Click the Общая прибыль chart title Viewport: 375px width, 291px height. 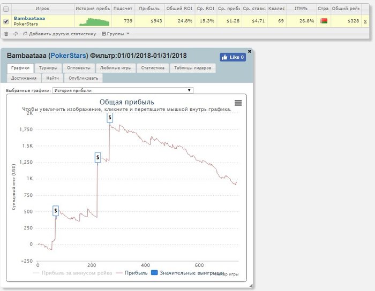(x=127, y=102)
